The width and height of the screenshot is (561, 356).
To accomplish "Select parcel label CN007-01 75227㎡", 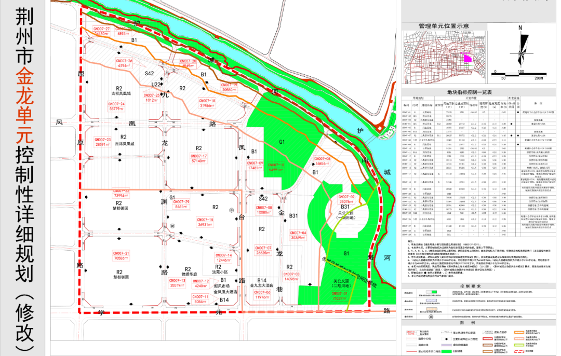I will tap(340, 296).
